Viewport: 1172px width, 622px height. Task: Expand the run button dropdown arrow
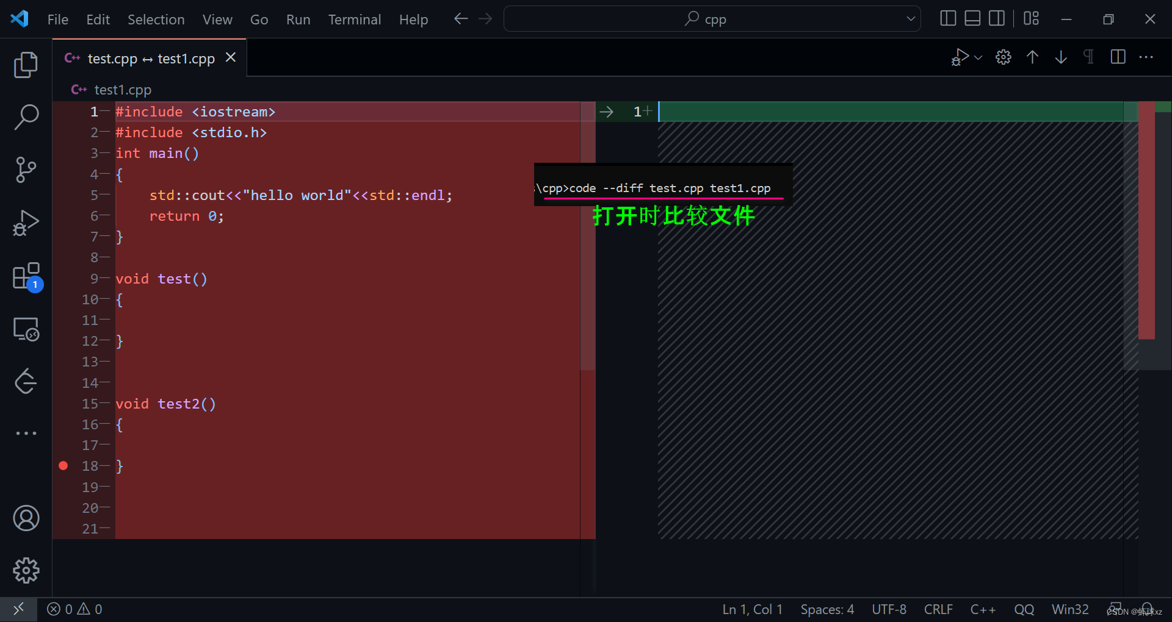pyautogui.click(x=978, y=57)
